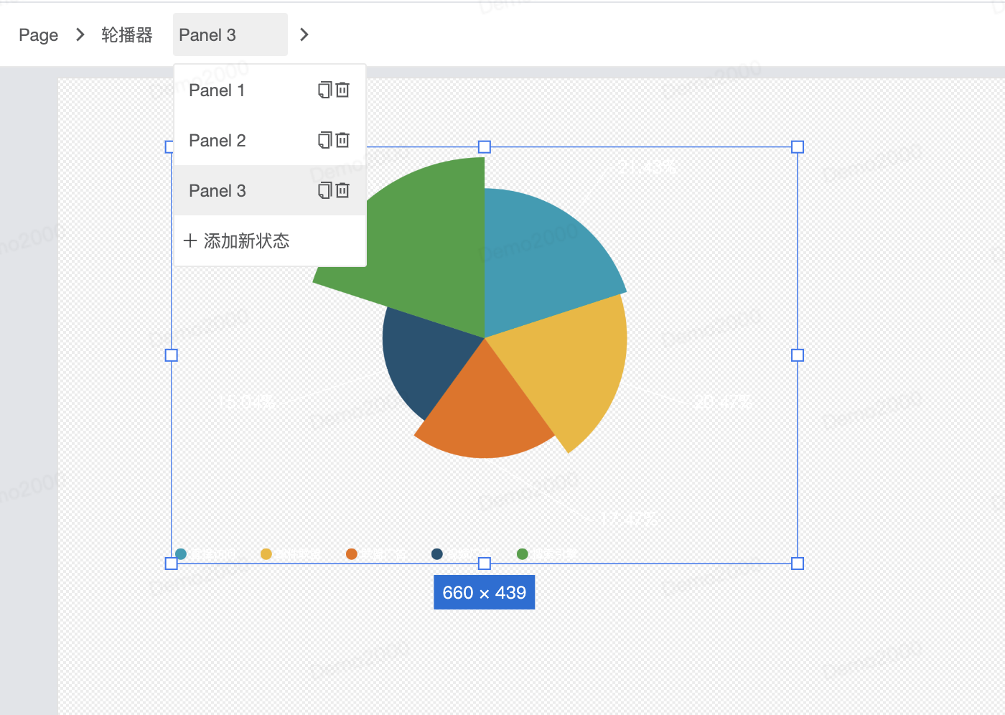Screen dimensions: 1005x715
Task: Open the Panel 3 breadcrumb dropdown
Action: 230,34
